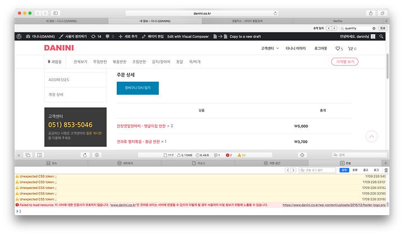
Task: Show warnings count in inspector dashboard
Action: [241, 155]
